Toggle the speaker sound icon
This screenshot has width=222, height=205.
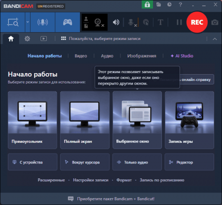(x=116, y=22)
